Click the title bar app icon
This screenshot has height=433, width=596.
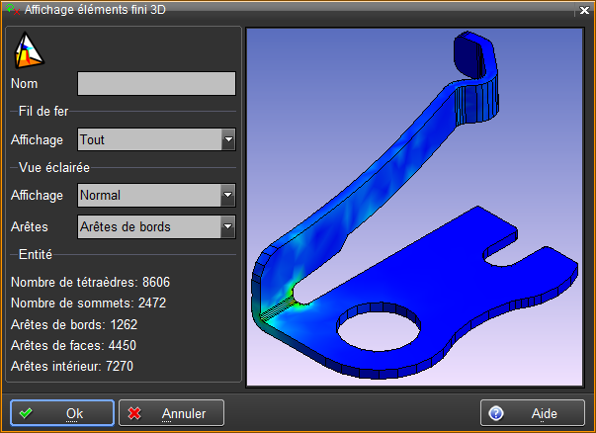click(13, 9)
